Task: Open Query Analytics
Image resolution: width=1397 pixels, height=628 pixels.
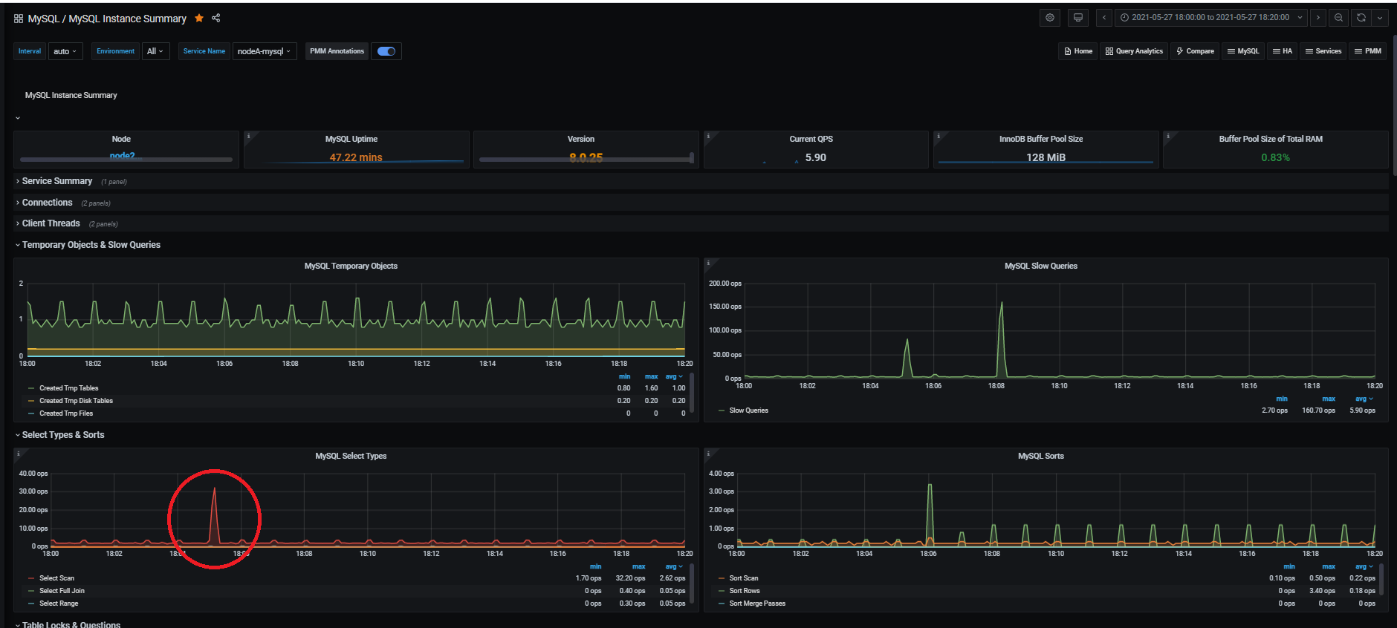Action: coord(1134,51)
